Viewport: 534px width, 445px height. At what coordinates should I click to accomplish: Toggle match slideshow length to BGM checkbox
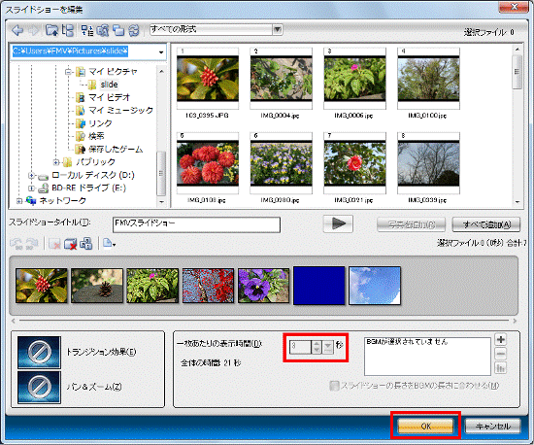click(334, 386)
